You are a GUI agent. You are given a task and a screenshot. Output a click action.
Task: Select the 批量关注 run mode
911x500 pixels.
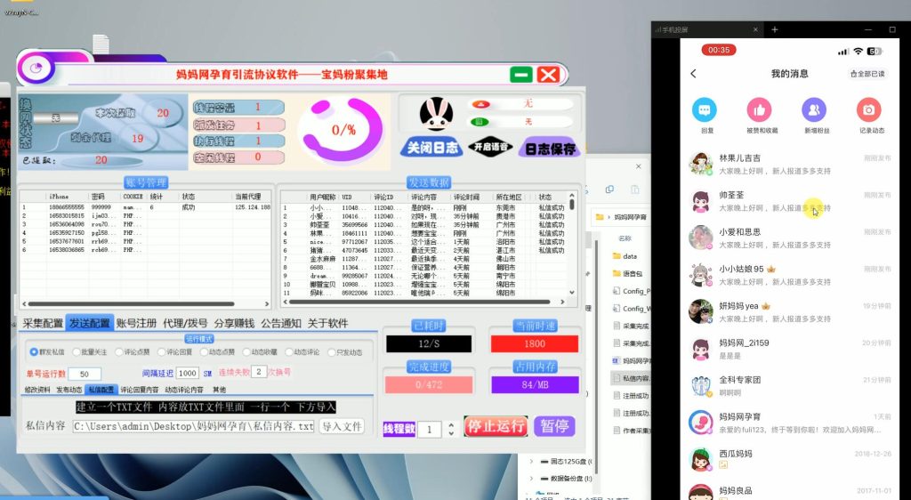point(90,352)
